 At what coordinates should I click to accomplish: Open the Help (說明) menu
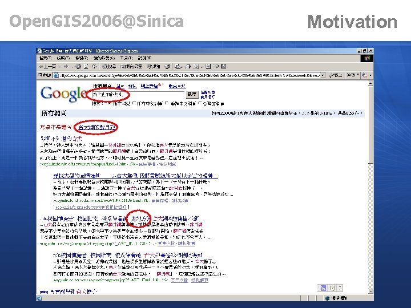point(144,58)
